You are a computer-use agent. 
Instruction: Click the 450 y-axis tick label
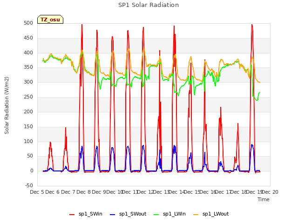[x=28, y=38]
